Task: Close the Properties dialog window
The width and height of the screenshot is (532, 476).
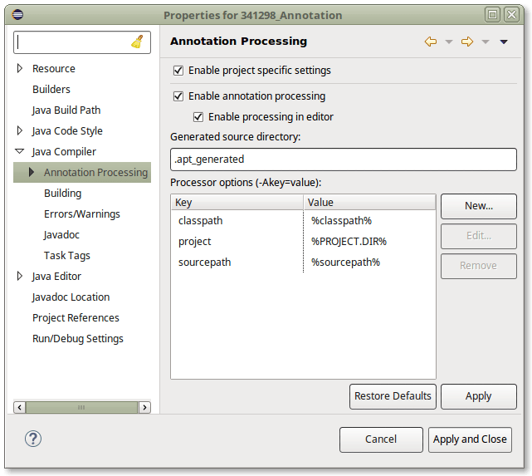Action: [x=511, y=15]
